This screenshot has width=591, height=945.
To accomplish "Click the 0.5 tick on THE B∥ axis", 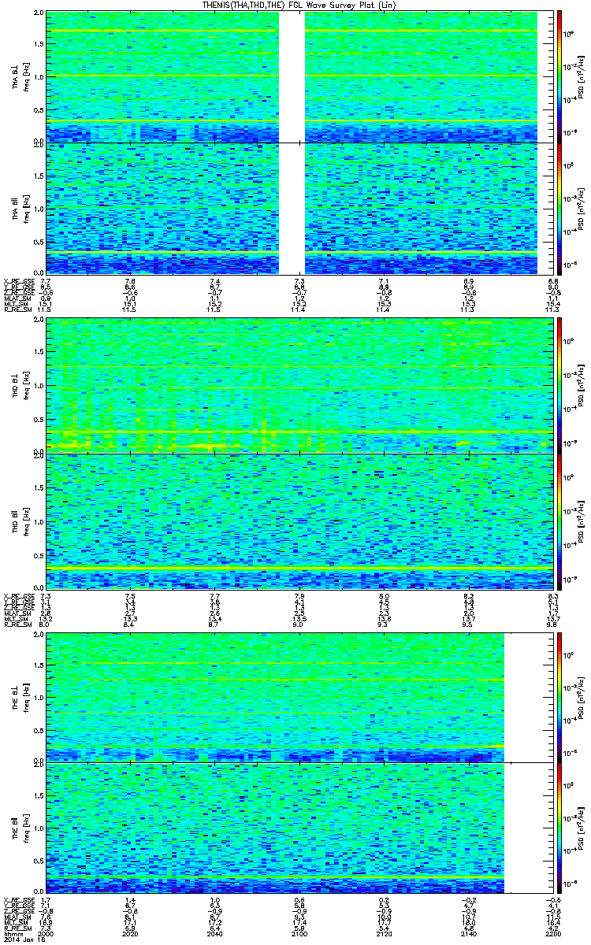I will pos(39,861).
